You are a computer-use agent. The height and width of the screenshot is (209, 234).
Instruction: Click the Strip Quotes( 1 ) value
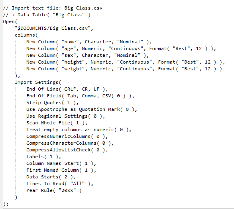[x=52, y=103]
